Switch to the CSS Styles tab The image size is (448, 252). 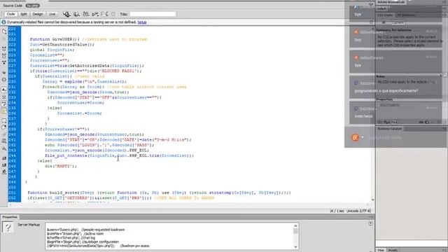(x=385, y=15)
